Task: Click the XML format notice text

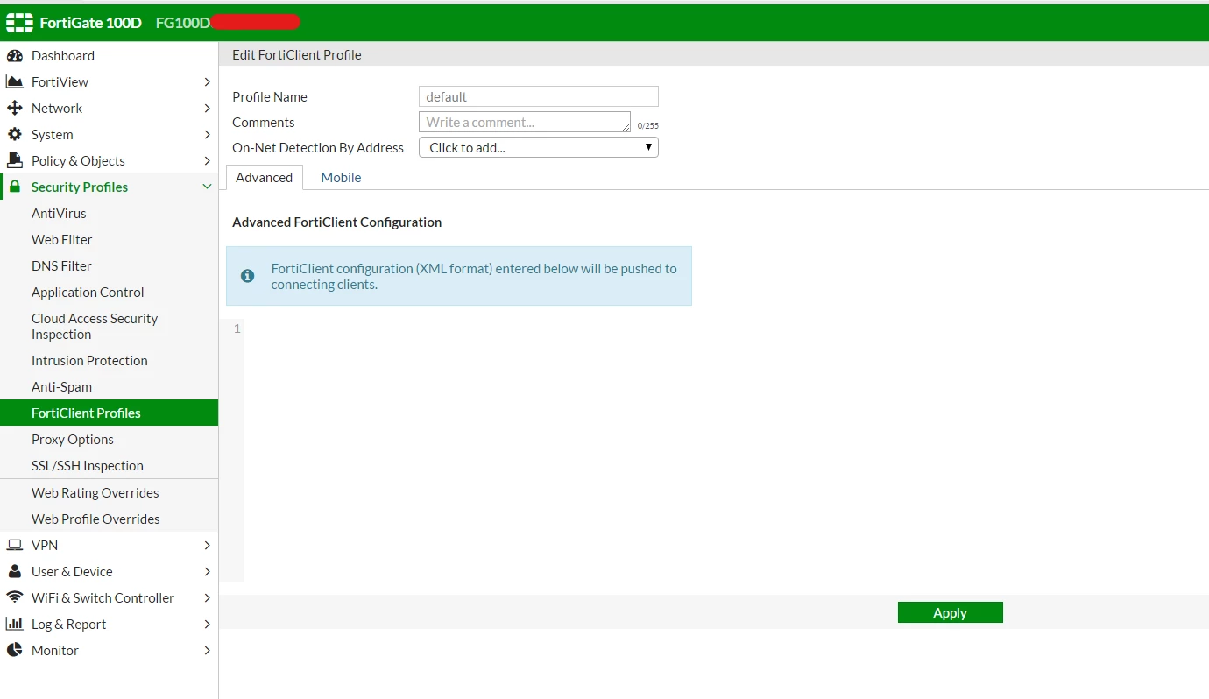Action: (474, 277)
